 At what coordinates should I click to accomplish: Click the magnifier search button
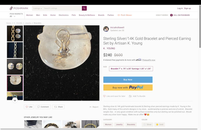[x=84, y=8]
